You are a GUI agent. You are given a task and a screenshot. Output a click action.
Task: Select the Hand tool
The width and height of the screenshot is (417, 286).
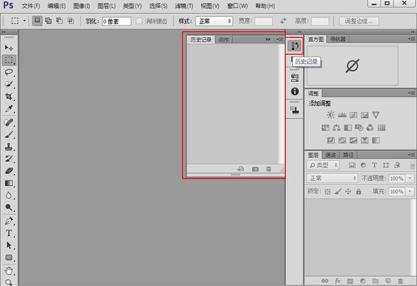[8, 271]
